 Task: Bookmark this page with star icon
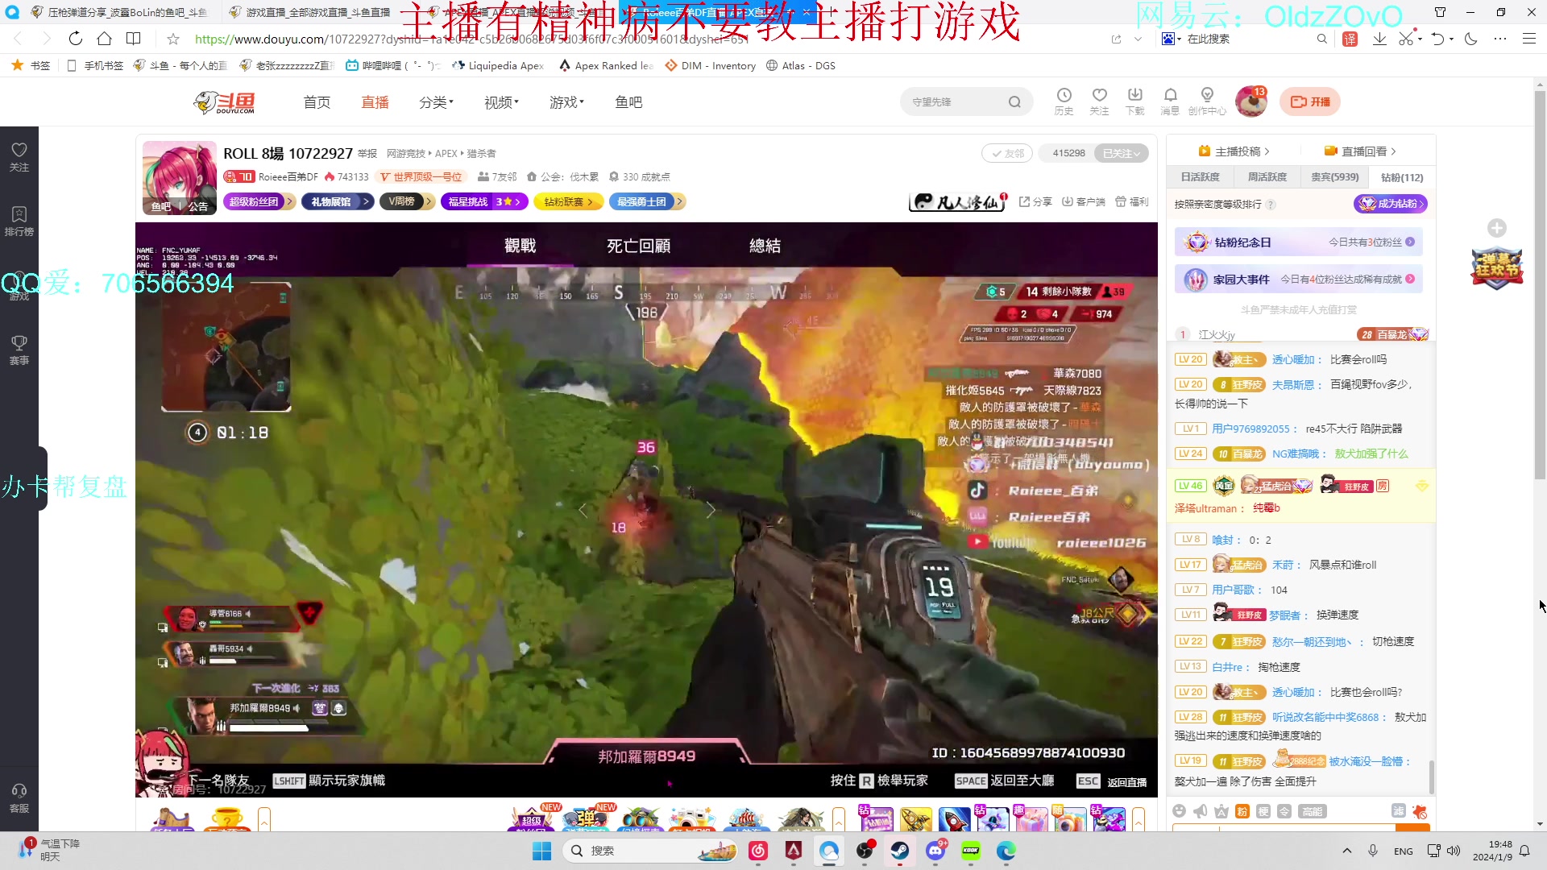pos(173,39)
